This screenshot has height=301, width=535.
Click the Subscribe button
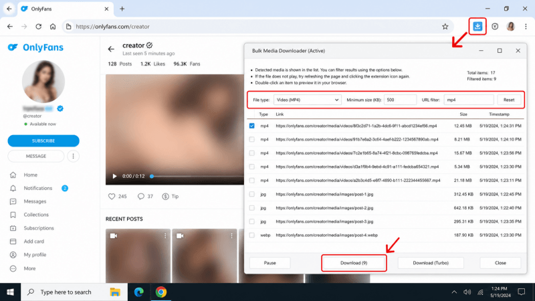tap(43, 140)
